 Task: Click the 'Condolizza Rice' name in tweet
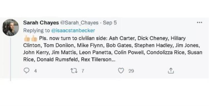coord(166,52)
